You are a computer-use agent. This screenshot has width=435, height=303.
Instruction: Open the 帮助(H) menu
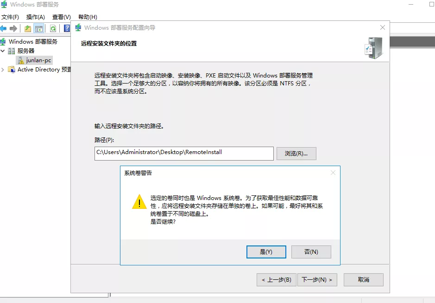(88, 17)
